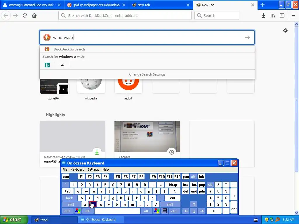Toggle the right shft key
Viewport: 299px width, 224px height.
coord(170,204)
